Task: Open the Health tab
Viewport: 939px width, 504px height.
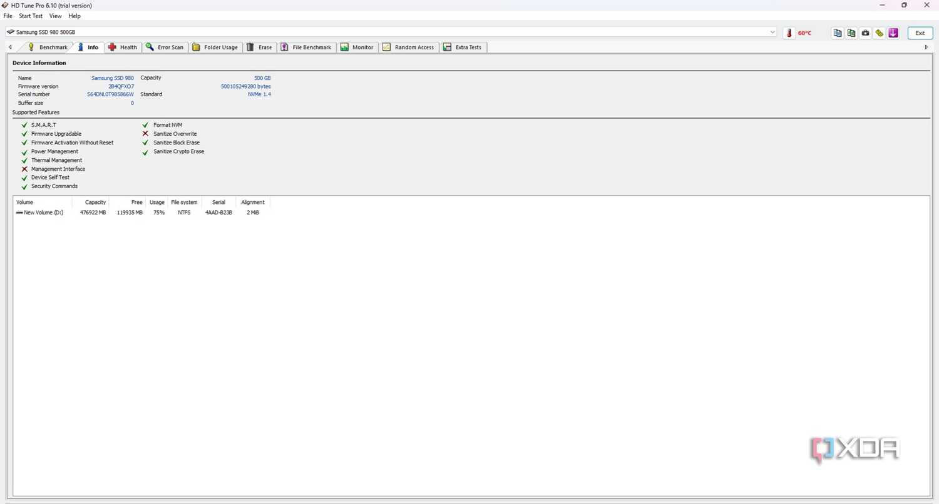Action: click(123, 47)
